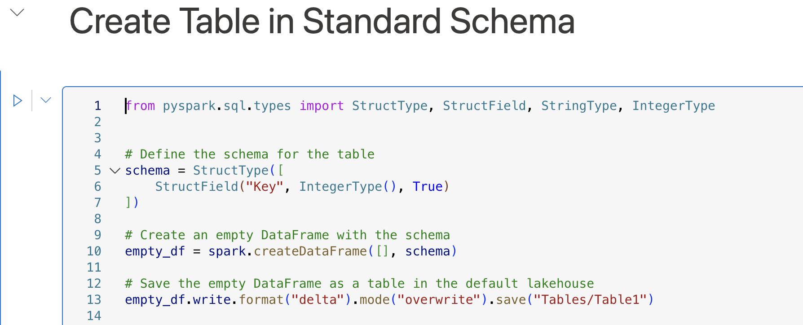
Task: Run the code cell with the play button
Action: pyautogui.click(x=18, y=101)
